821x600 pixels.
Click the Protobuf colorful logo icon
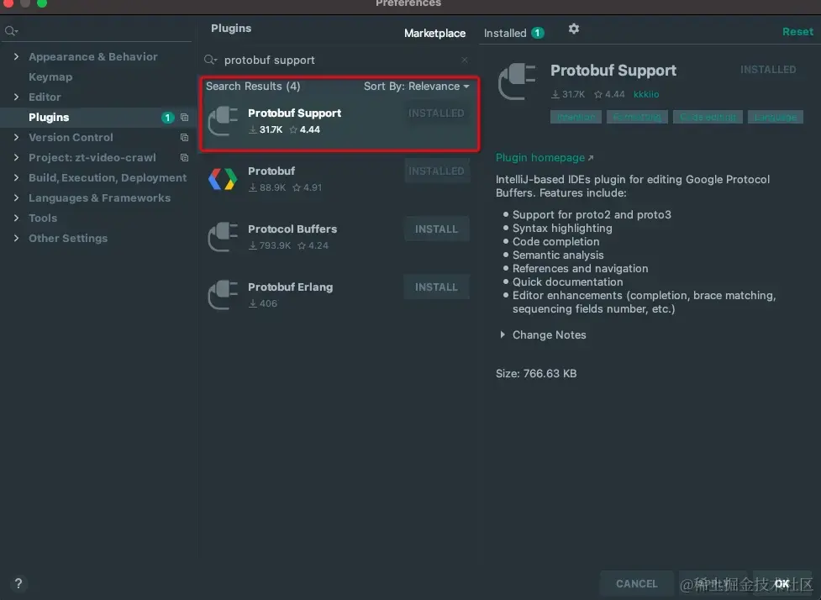click(223, 179)
